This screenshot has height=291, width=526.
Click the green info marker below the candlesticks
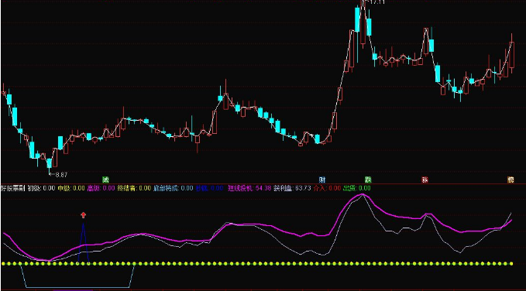pyautogui.click(x=106, y=180)
